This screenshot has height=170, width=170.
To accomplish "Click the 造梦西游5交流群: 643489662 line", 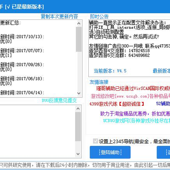I will click(x=119, y=55).
